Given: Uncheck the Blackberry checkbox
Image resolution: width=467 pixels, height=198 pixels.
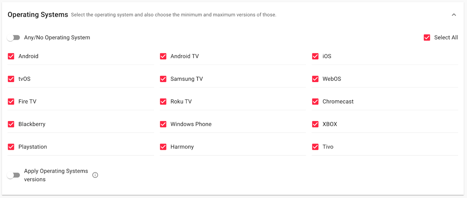Looking at the screenshot, I should 11,124.
